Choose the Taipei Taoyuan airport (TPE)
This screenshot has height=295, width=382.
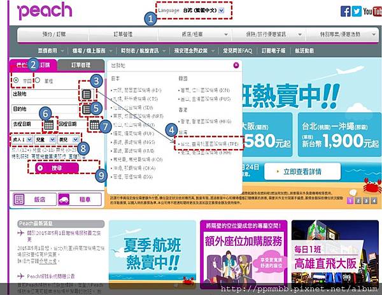click(x=208, y=144)
